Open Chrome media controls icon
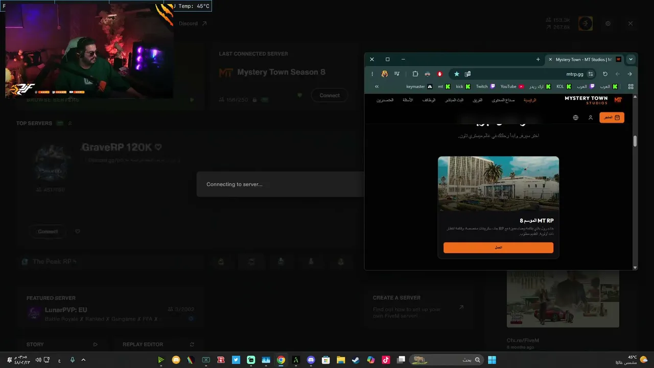The width and height of the screenshot is (654, 368). pos(397,74)
